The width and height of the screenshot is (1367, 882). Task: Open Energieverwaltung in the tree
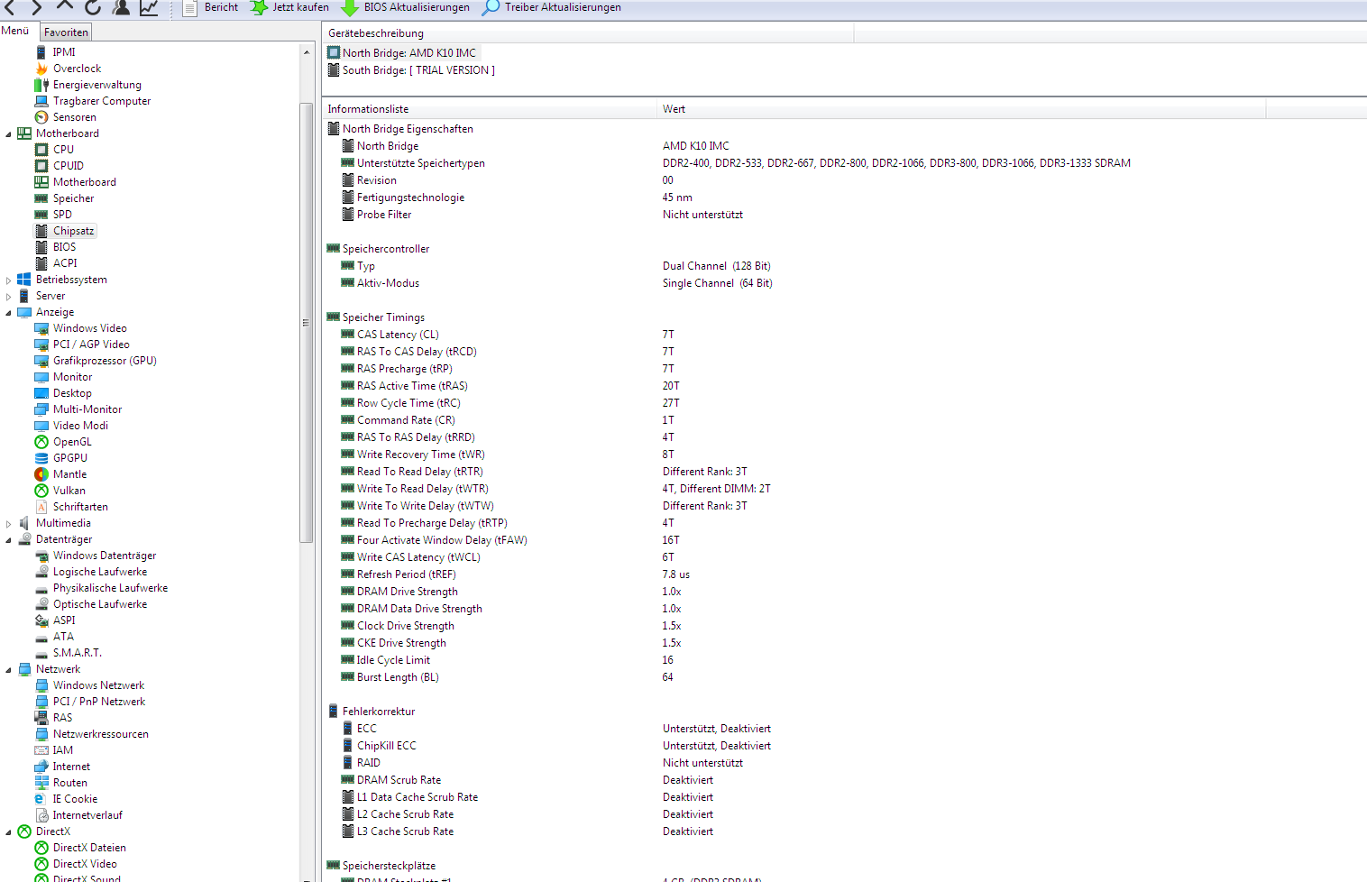tap(96, 85)
